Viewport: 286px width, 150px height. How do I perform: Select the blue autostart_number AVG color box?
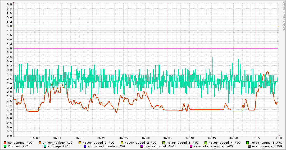[x=85, y=146]
